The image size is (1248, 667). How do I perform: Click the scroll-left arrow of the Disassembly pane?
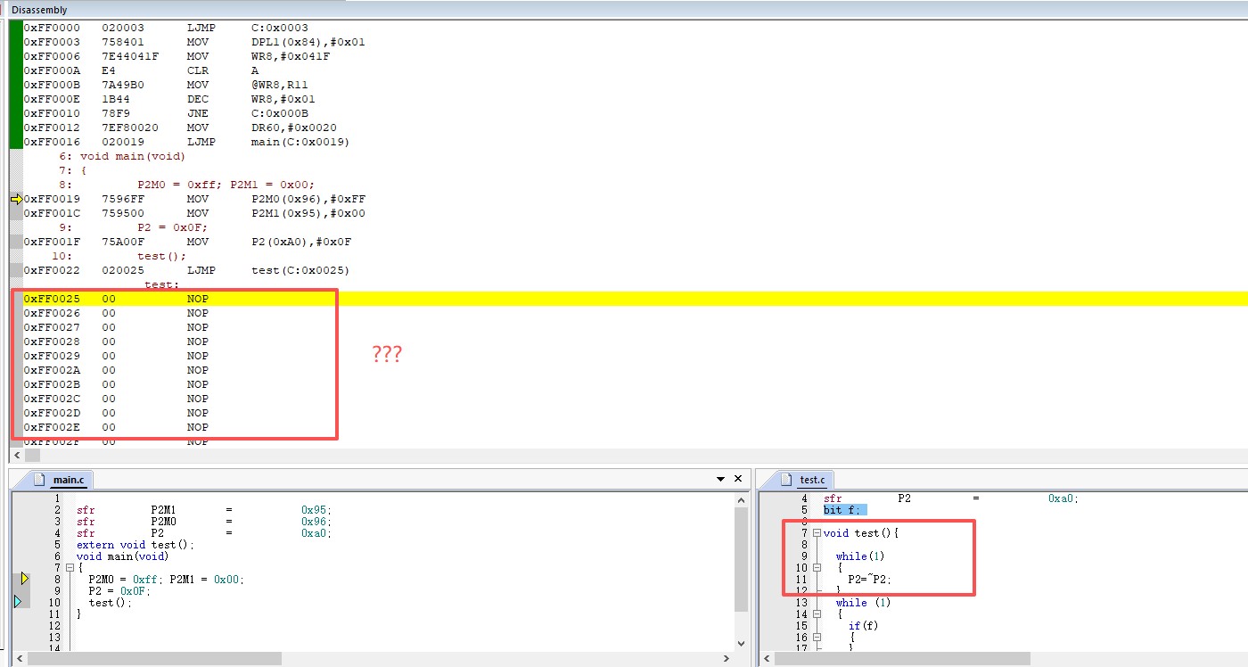[17, 456]
